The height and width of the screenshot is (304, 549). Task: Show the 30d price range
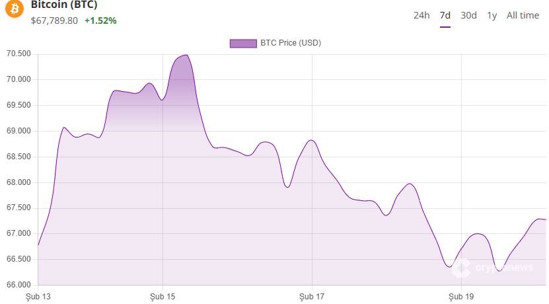468,15
